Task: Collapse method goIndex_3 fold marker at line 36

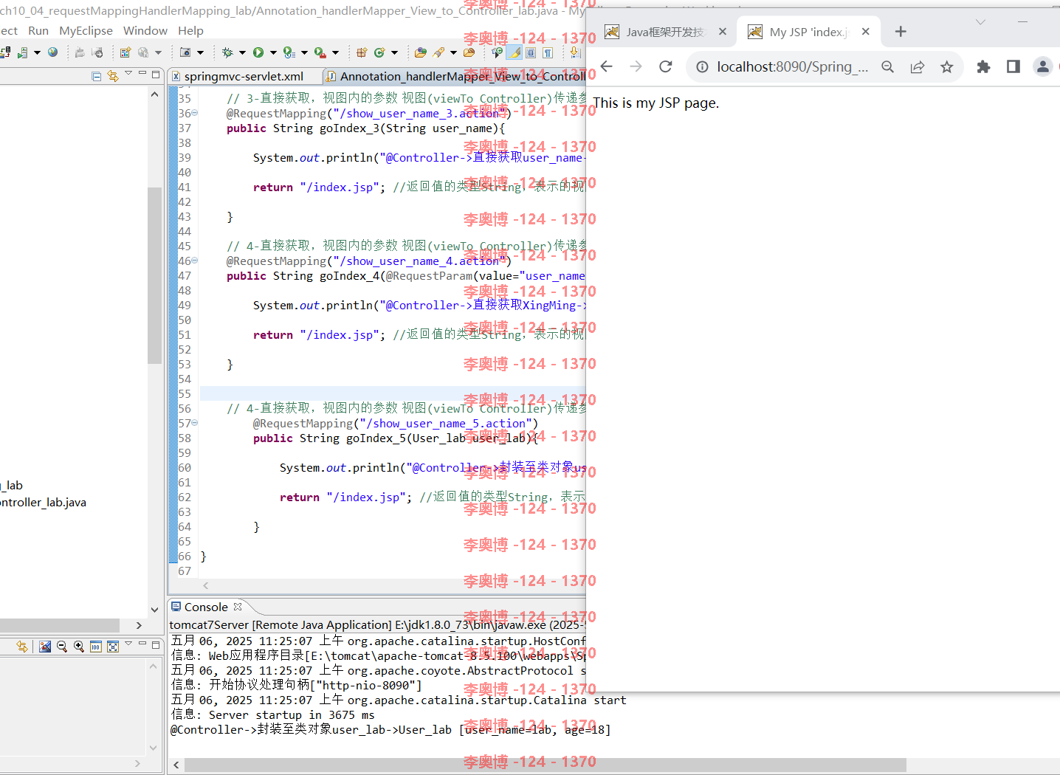Action: point(195,113)
